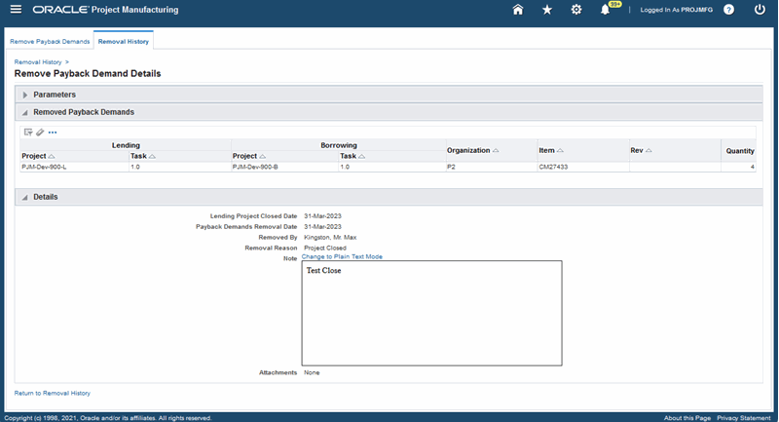779x422 pixels.
Task: Click item CM27433 cell
Action: [x=583, y=167]
